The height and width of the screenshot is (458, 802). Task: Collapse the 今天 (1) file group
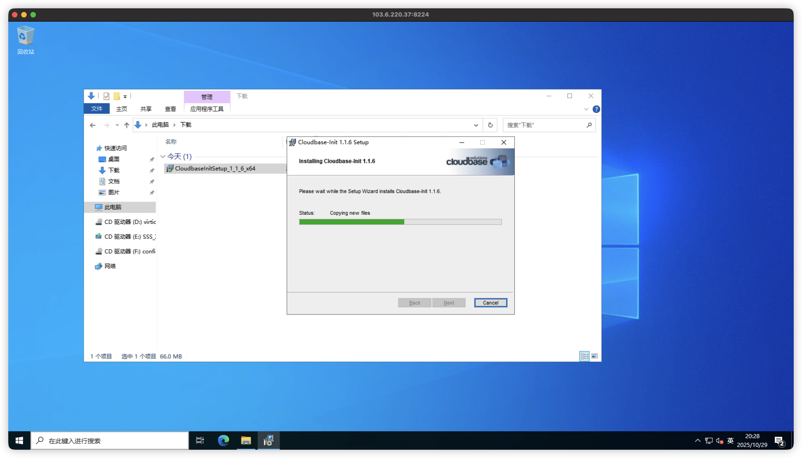[163, 157]
